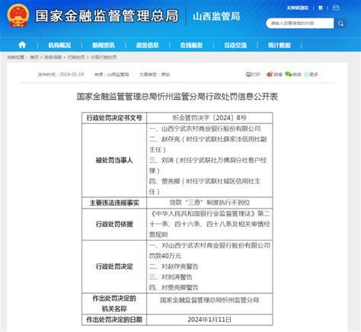Click the source text 来源：山西监管局

(x=112, y=75)
